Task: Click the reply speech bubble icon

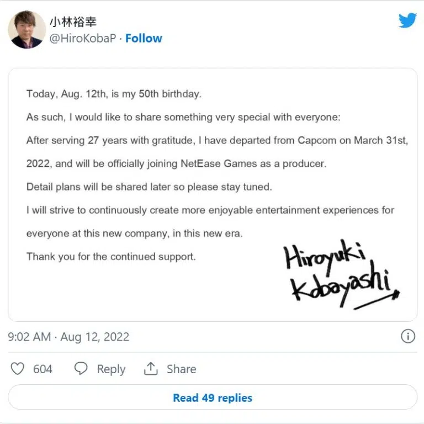Action: (x=81, y=369)
